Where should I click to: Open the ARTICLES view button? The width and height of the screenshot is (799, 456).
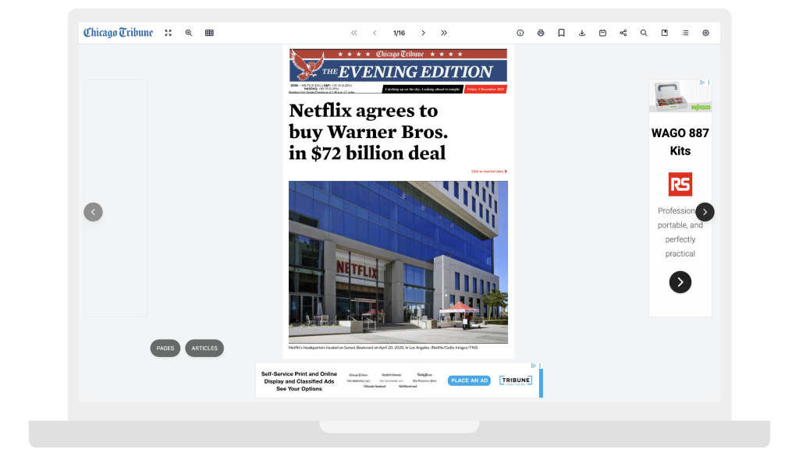coord(204,348)
